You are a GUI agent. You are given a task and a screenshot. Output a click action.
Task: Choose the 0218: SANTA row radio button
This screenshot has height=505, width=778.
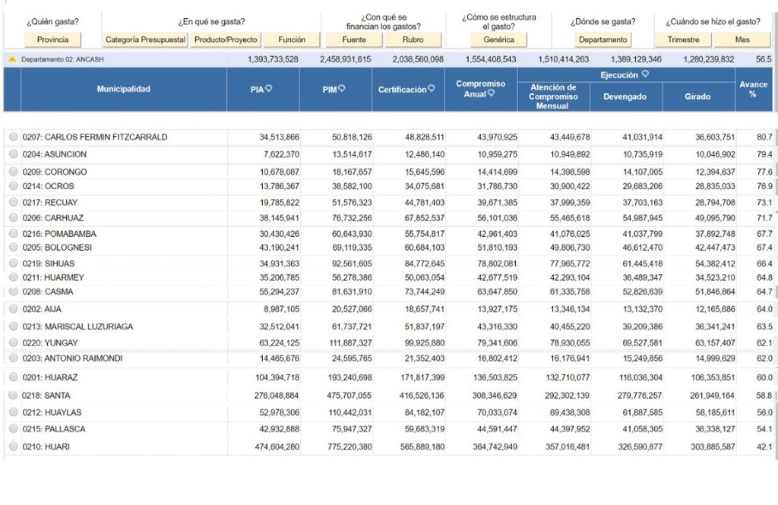tap(13, 396)
